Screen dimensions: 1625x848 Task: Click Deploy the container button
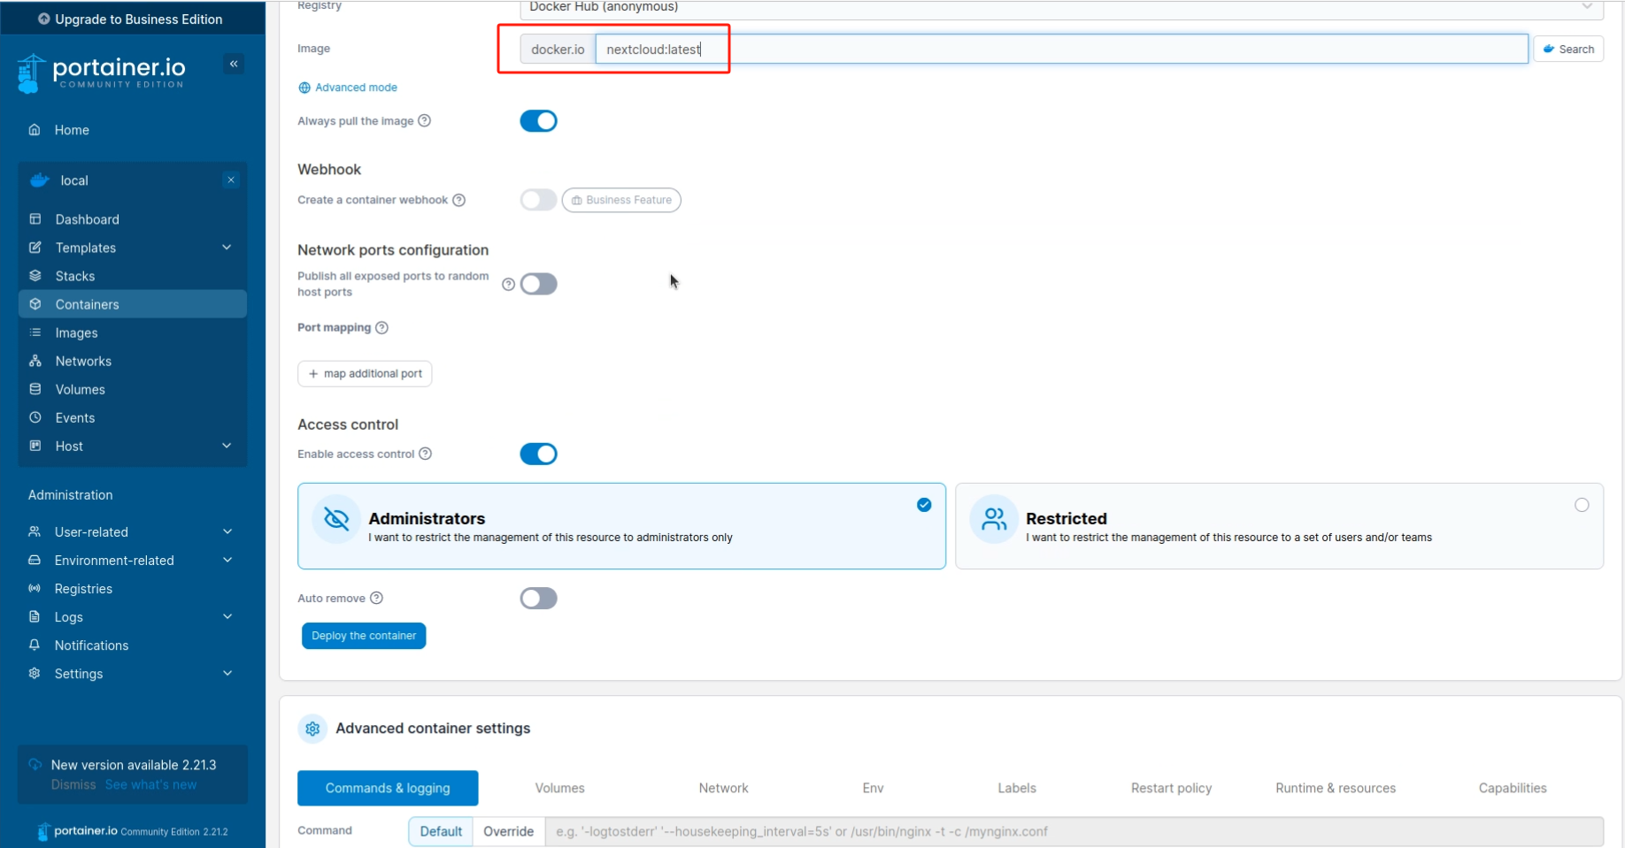(364, 636)
